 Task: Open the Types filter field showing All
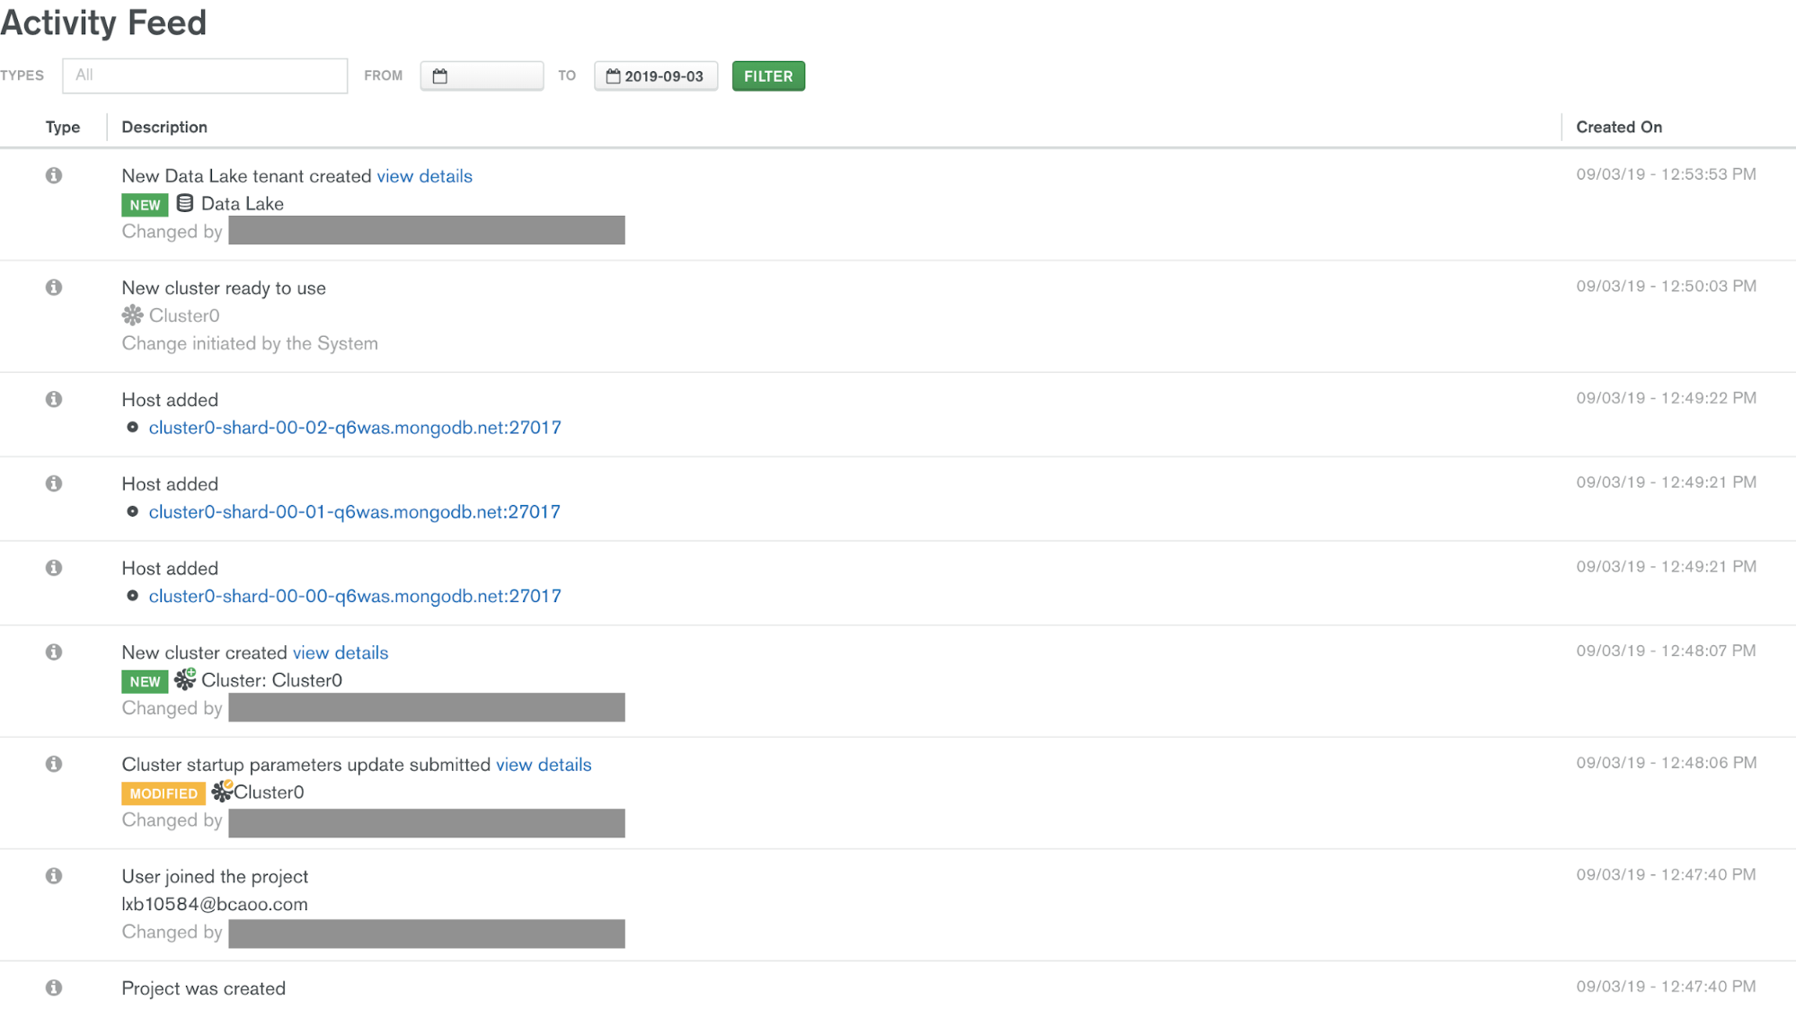click(x=205, y=75)
